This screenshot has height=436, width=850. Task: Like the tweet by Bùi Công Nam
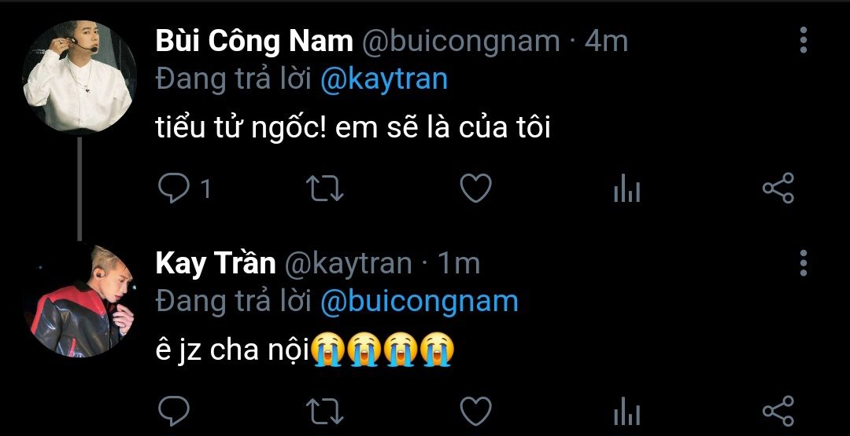pos(475,189)
